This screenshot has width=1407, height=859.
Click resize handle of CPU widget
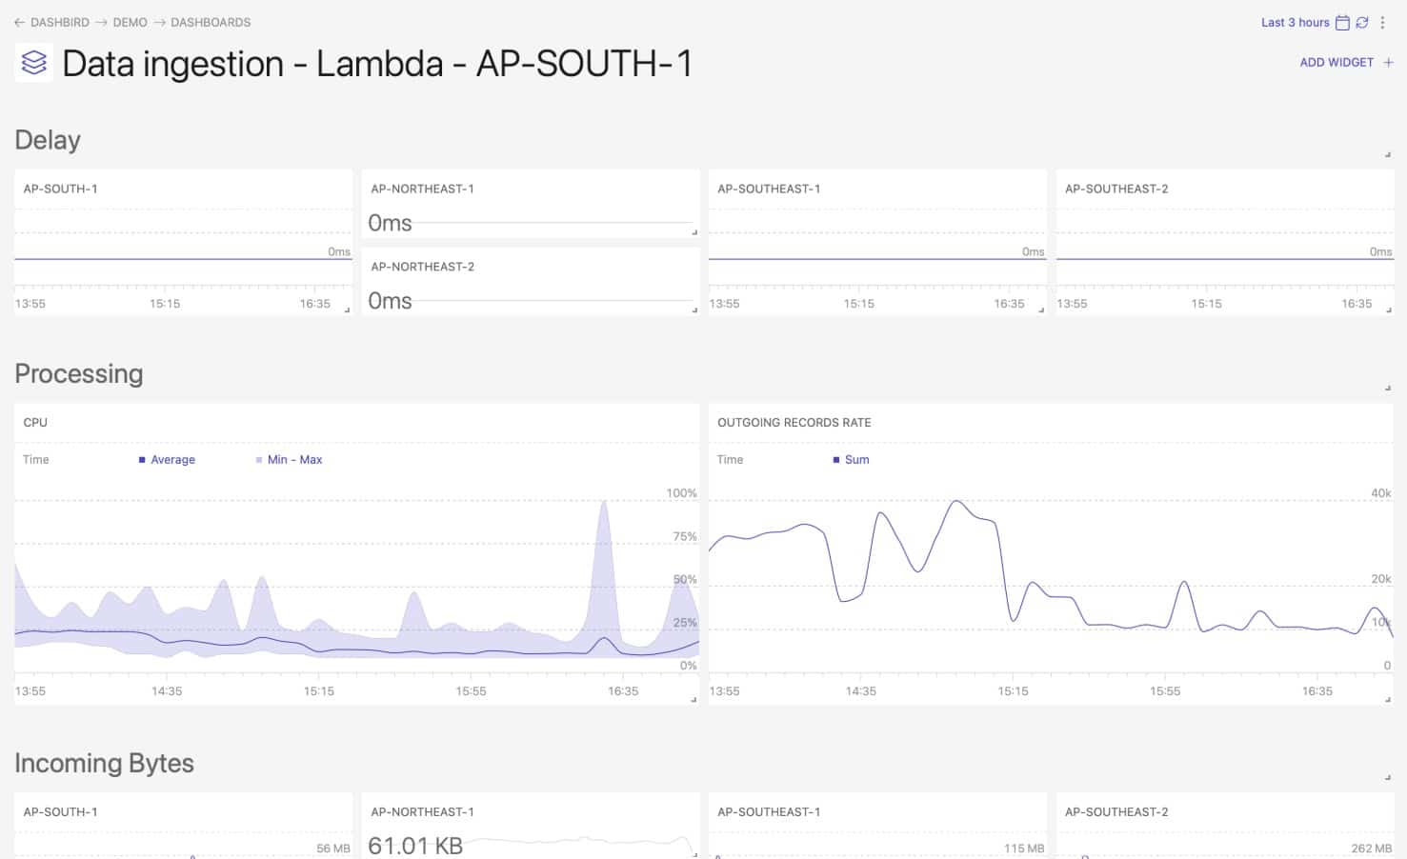pos(693,700)
